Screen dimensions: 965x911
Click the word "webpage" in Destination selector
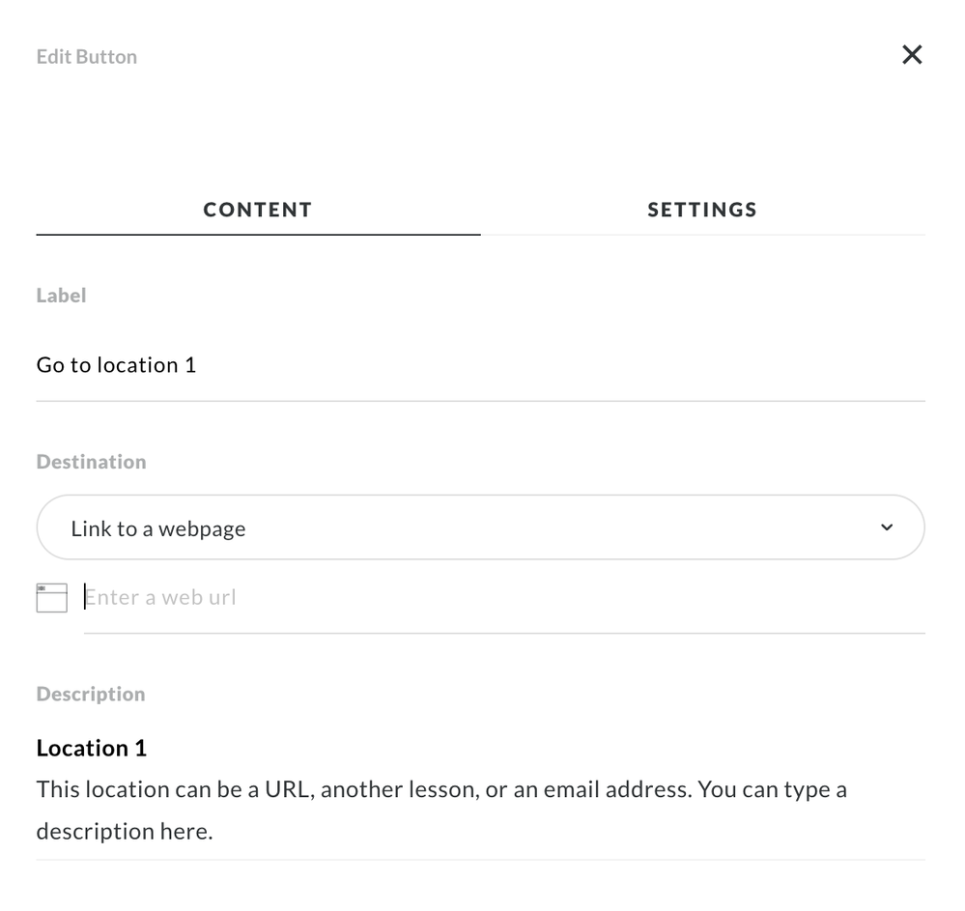[202, 528]
